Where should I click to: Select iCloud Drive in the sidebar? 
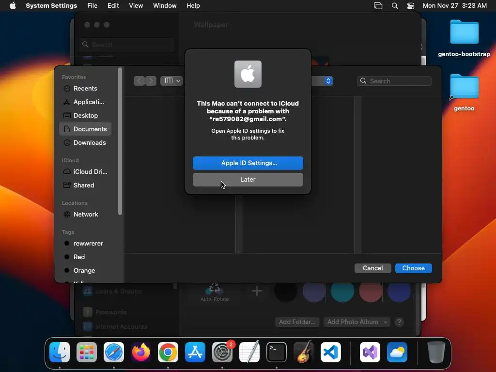[85, 172]
